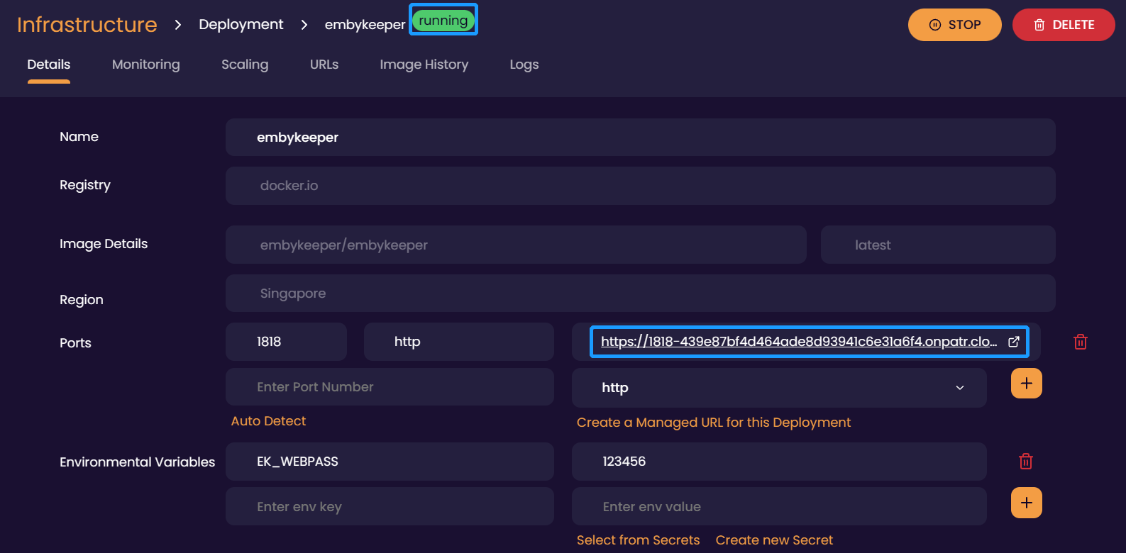Image resolution: width=1126 pixels, height=553 pixels.
Task: Click Auto Detect ports link
Action: [268, 421]
